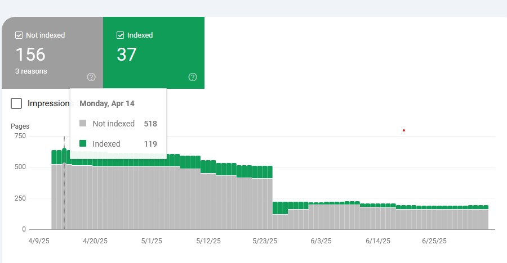
Task: Enable the Impressions checkbox
Action: click(x=17, y=103)
